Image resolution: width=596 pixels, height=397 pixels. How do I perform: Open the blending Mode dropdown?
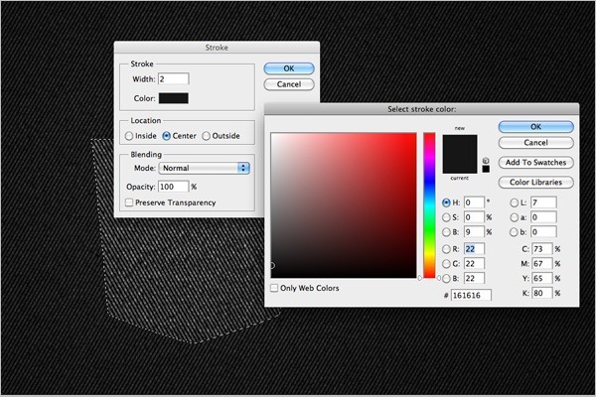204,168
